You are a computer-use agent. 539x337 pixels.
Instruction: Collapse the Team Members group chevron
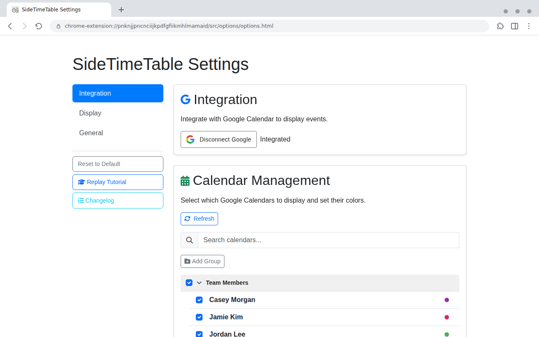pyautogui.click(x=199, y=283)
